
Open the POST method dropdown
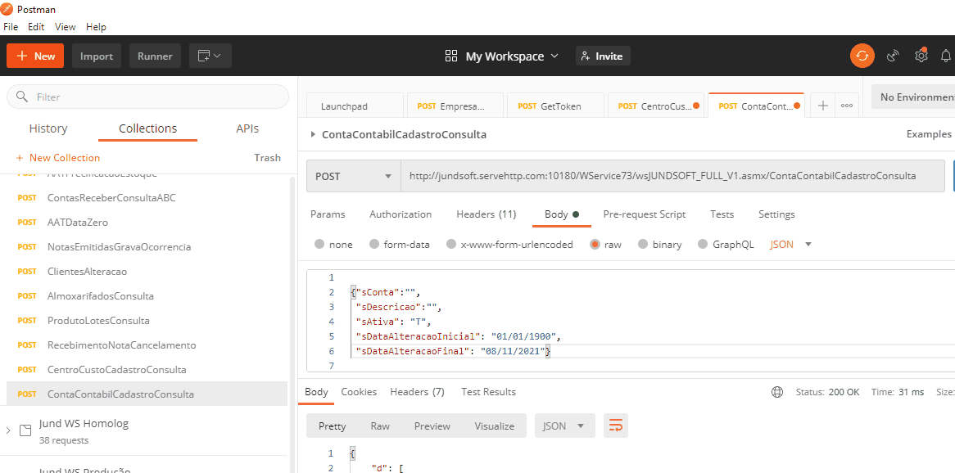[x=353, y=176]
